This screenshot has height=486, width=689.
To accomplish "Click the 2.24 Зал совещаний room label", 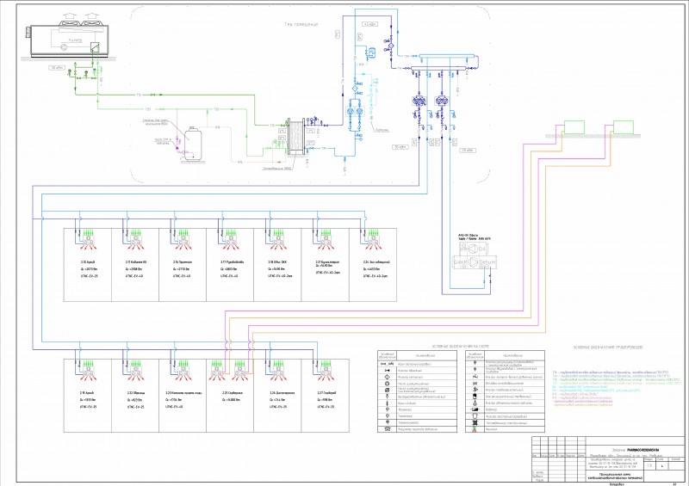I will click(376, 262).
